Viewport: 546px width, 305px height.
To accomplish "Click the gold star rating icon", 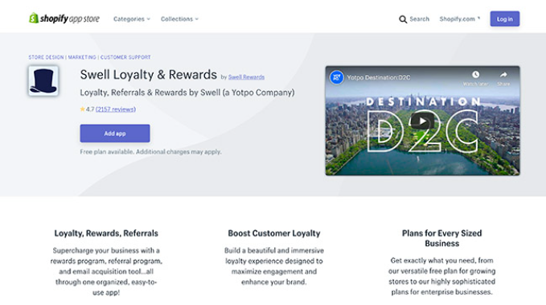I will pos(83,109).
